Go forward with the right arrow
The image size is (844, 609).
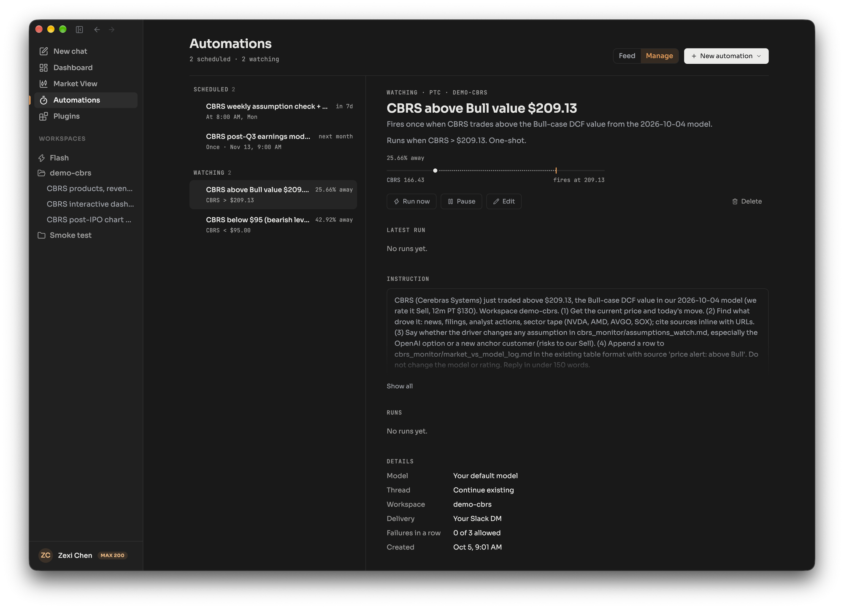tap(112, 30)
